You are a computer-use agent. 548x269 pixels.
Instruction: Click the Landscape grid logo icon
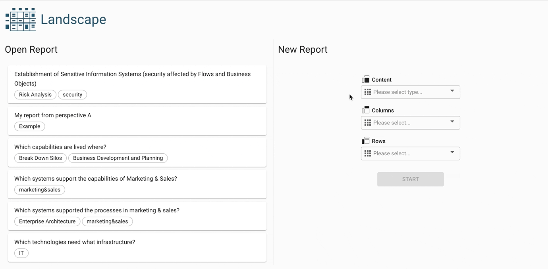click(x=20, y=19)
